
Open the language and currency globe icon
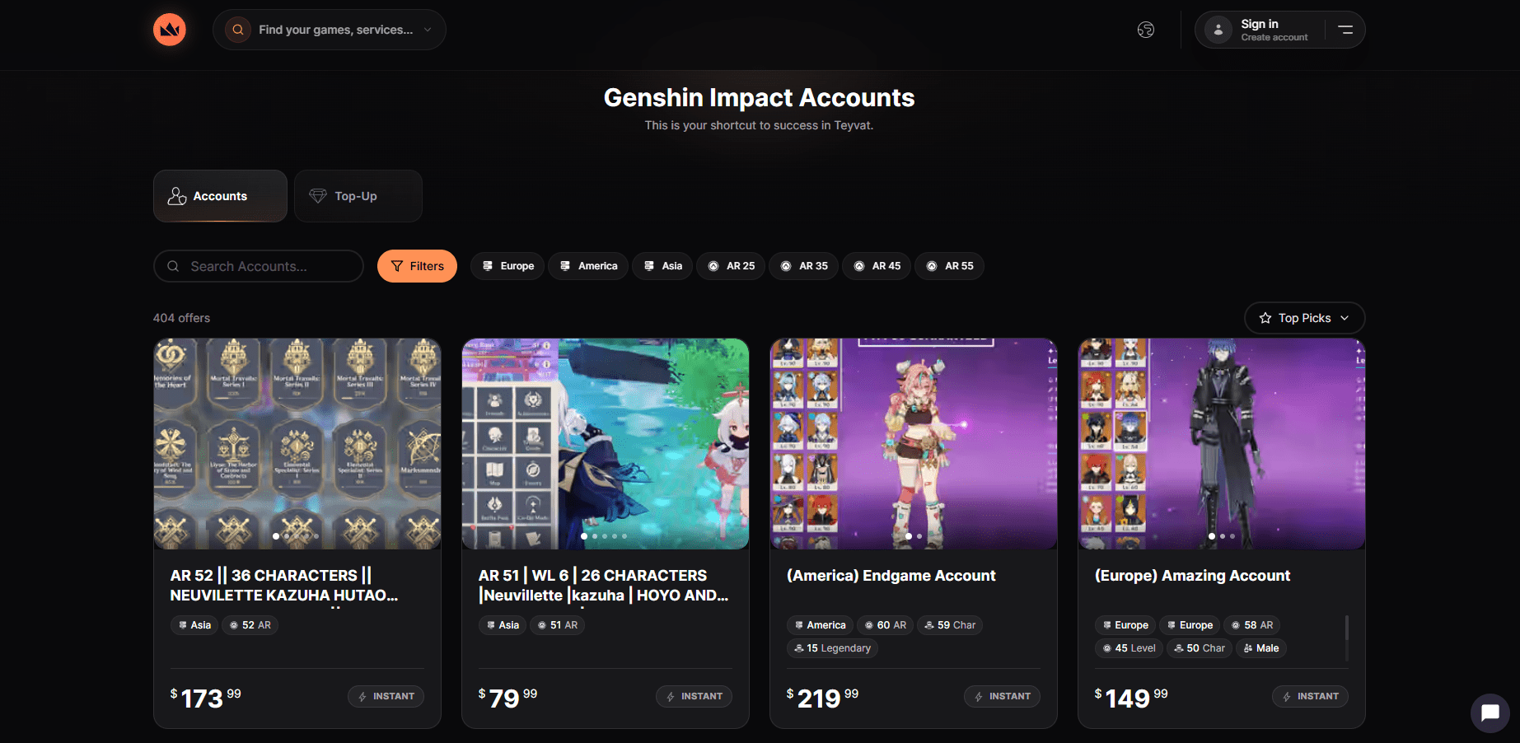1146,30
